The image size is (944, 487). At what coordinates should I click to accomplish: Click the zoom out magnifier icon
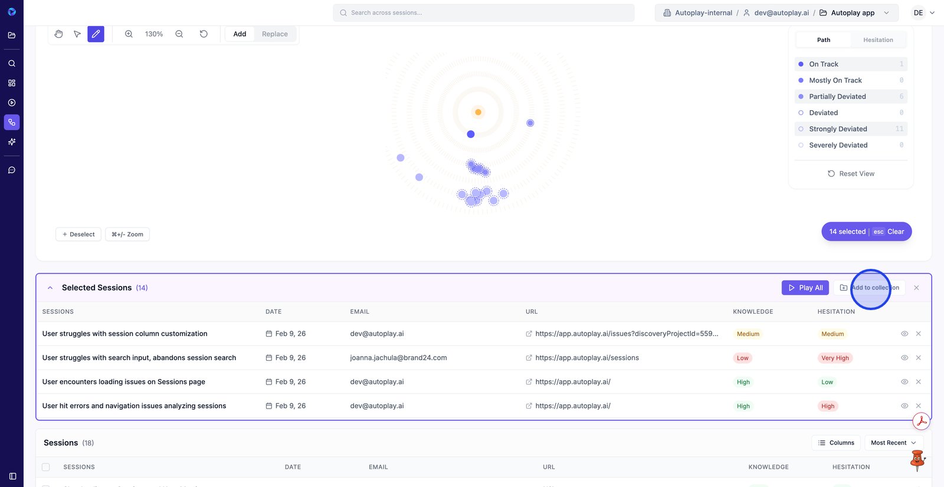179,34
